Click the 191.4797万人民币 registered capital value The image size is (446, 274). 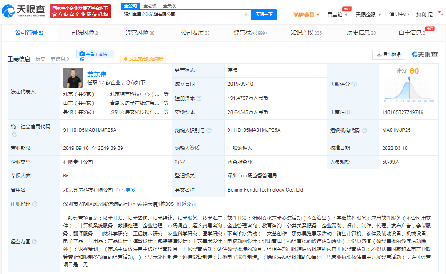(x=248, y=98)
